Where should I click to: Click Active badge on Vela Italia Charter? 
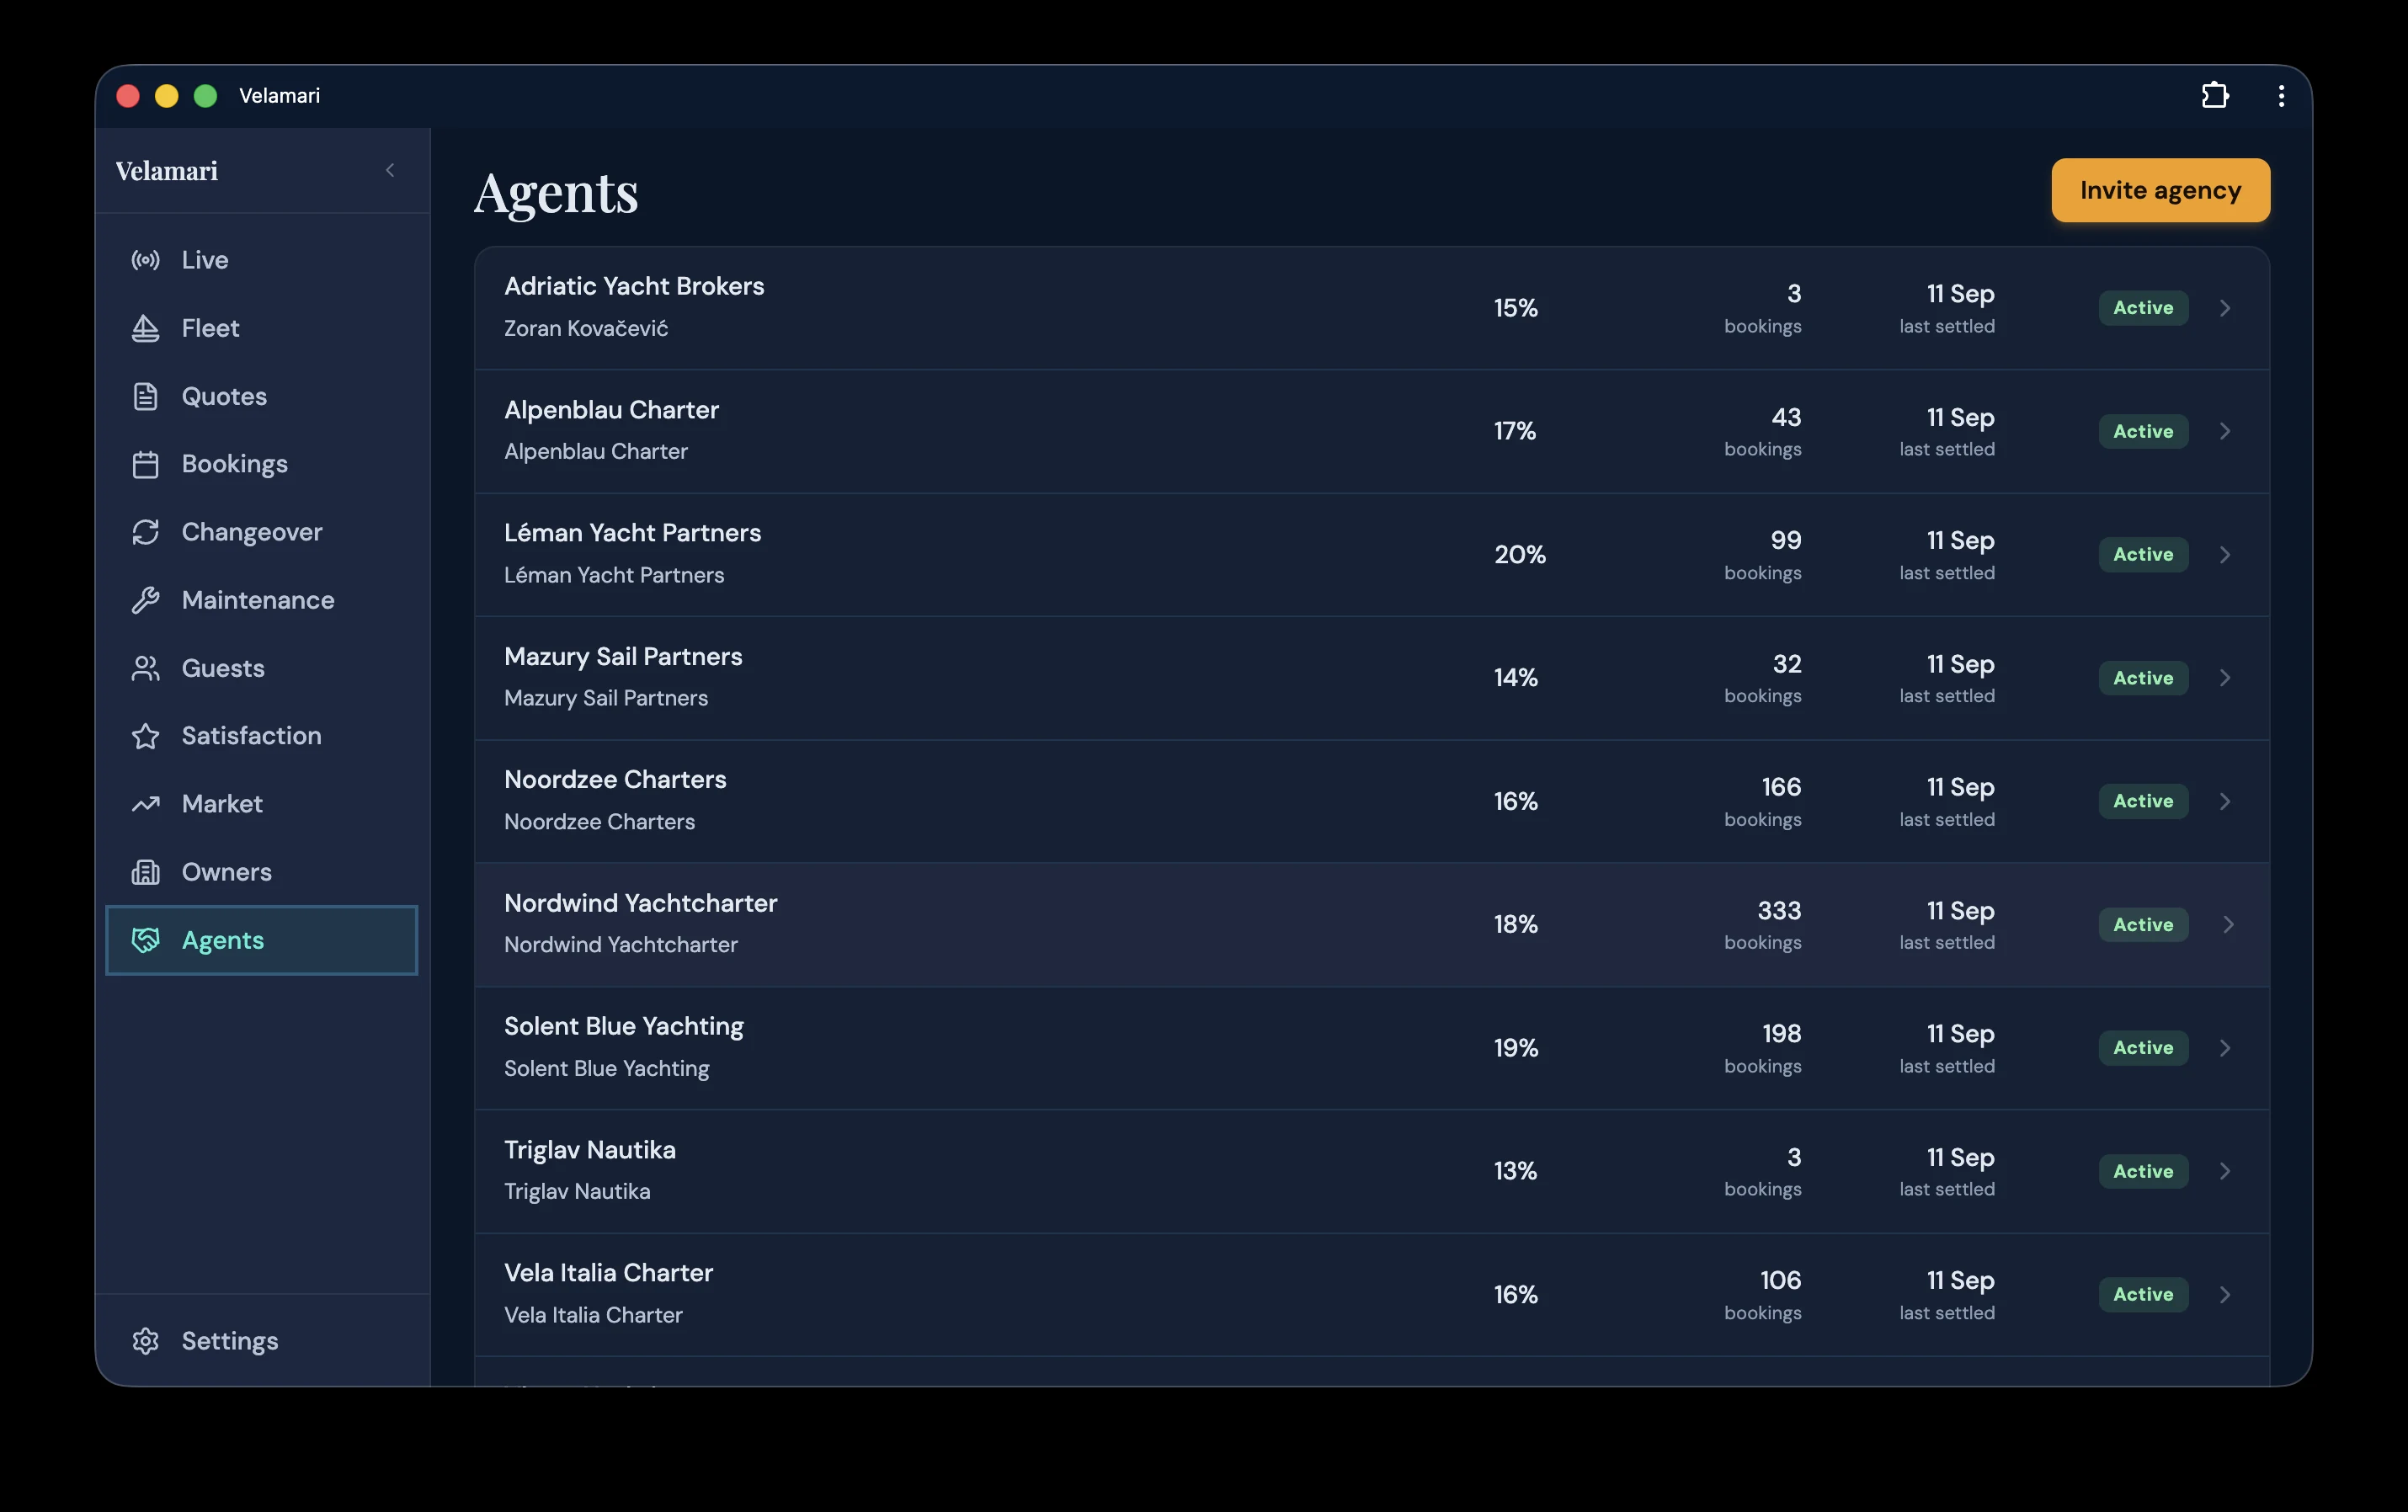[2143, 1294]
